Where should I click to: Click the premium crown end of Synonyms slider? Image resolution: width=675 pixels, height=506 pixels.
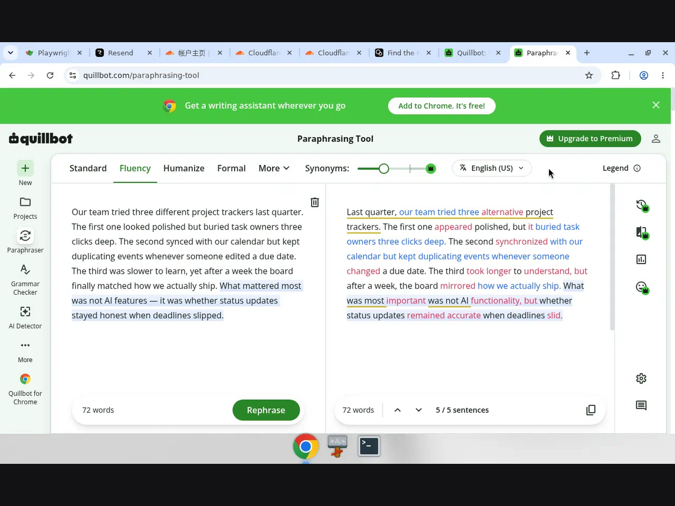[431, 168]
